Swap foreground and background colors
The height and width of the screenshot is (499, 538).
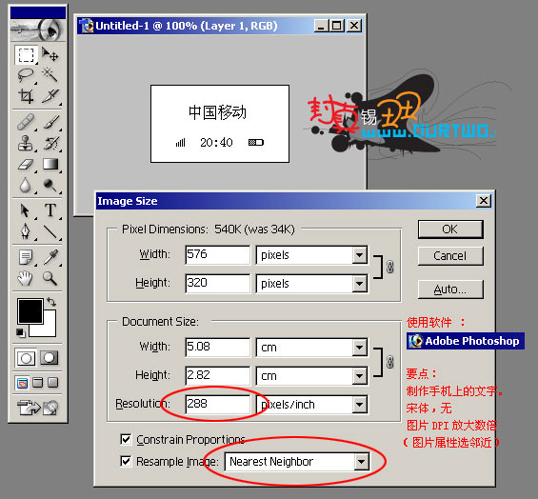point(51,302)
